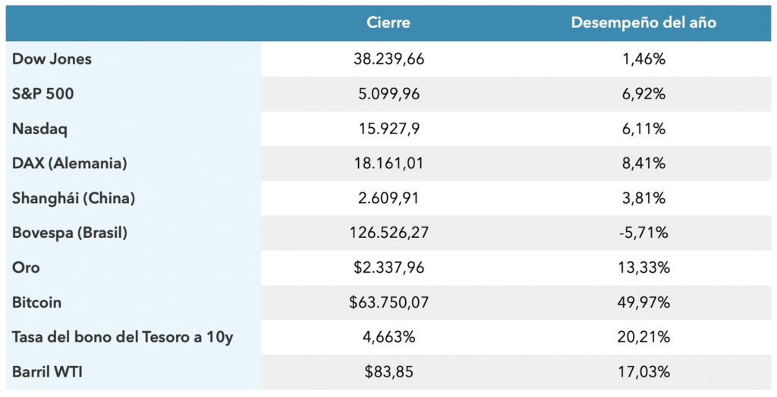Click the Tasa del bono del Tesoro label
Image resolution: width=777 pixels, height=397 pixels.
pos(122,338)
